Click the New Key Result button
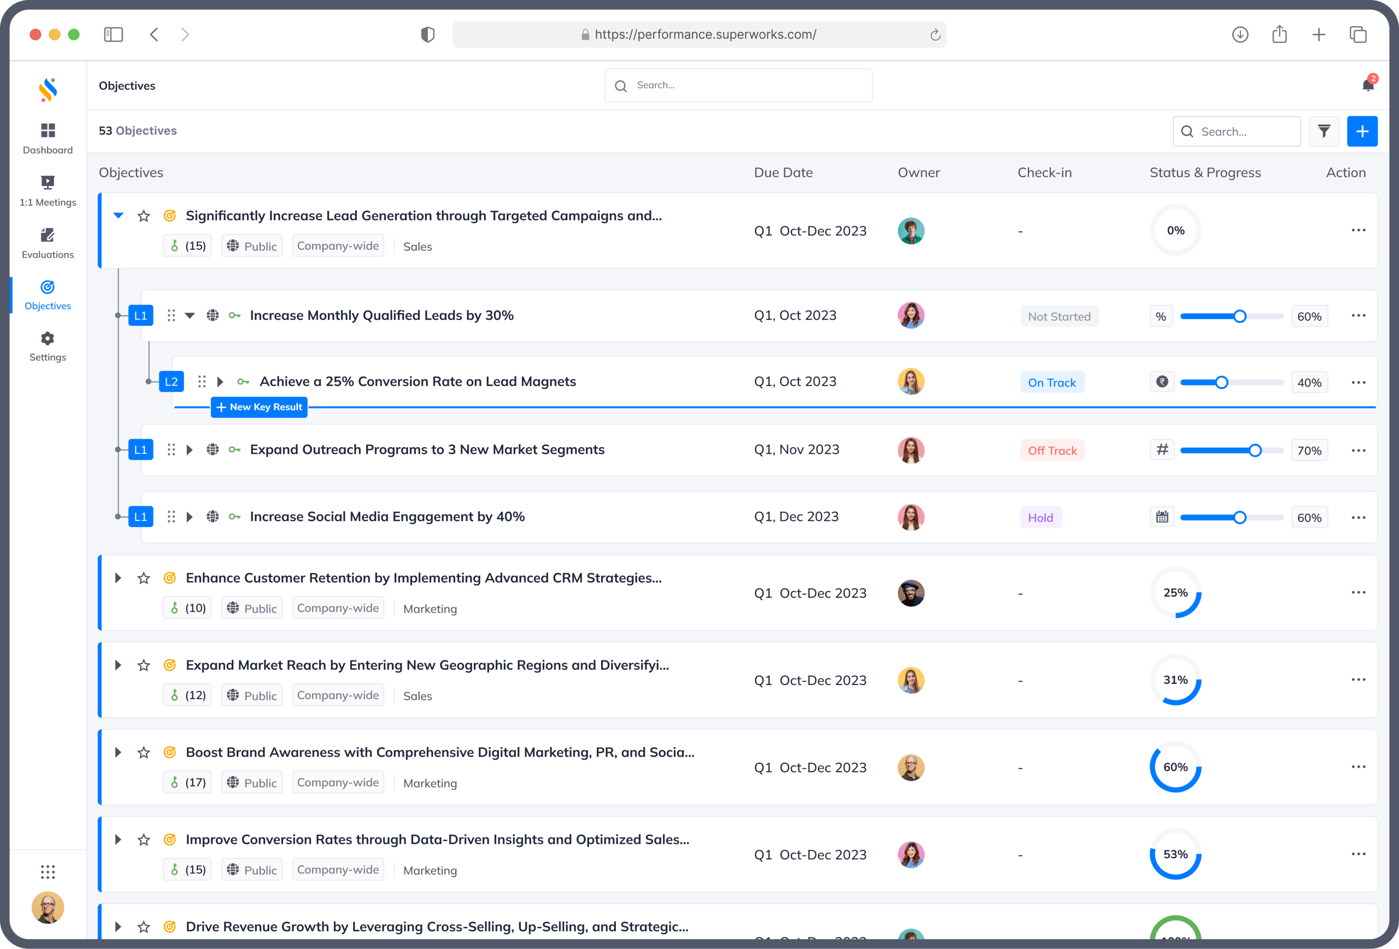Viewport: 1399px width, 949px height. point(259,407)
